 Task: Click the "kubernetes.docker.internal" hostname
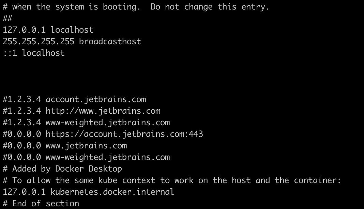pyautogui.click(x=112, y=192)
